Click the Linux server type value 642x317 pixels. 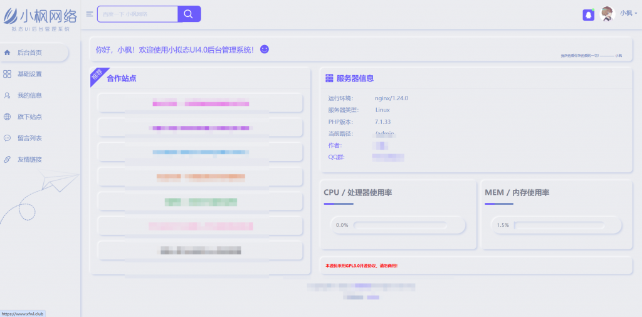point(382,110)
